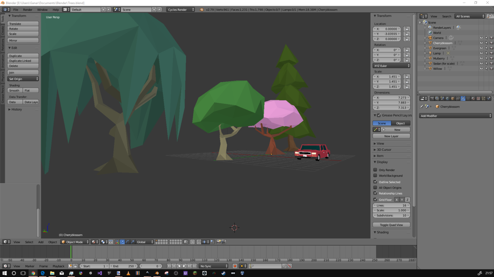The height and width of the screenshot is (277, 494).
Task: Click the Mulberry object in outliner
Action: (x=439, y=58)
